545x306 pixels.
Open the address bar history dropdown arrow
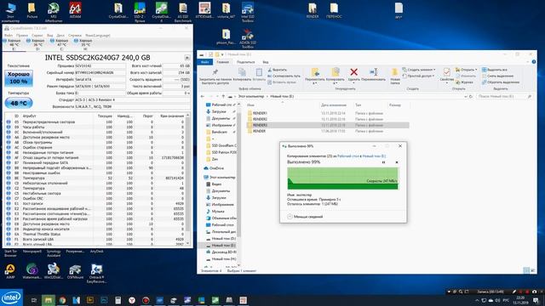466,96
